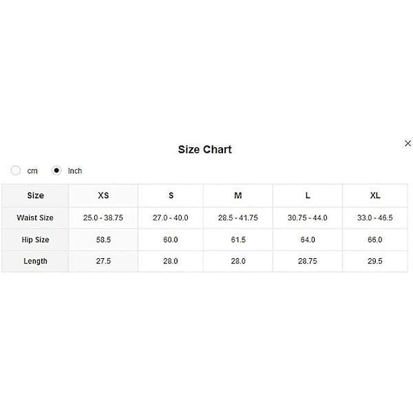Click the L hip size value 64.0
Image resolution: width=413 pixels, height=413 pixels.
308,240
